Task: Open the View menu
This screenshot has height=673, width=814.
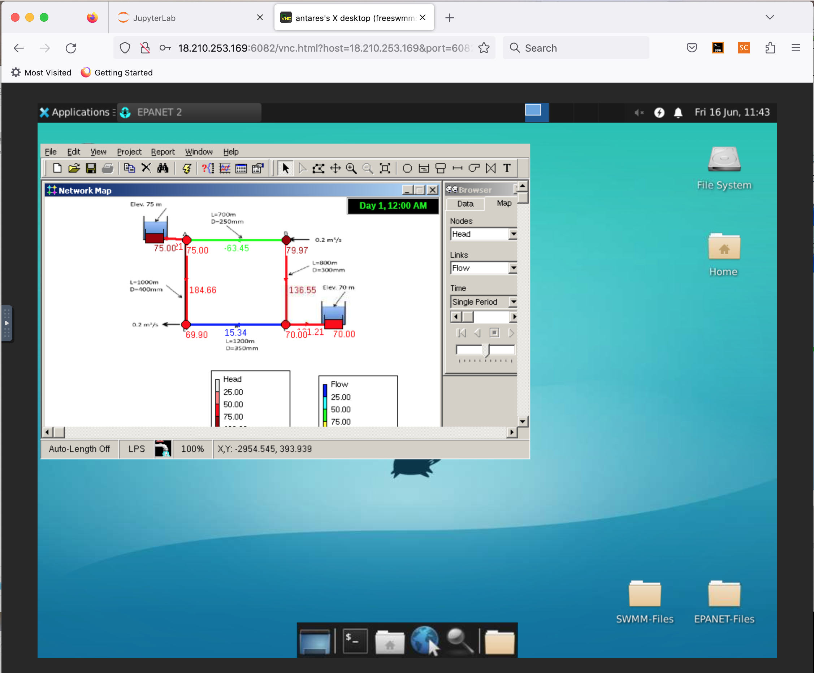Action: click(x=99, y=152)
